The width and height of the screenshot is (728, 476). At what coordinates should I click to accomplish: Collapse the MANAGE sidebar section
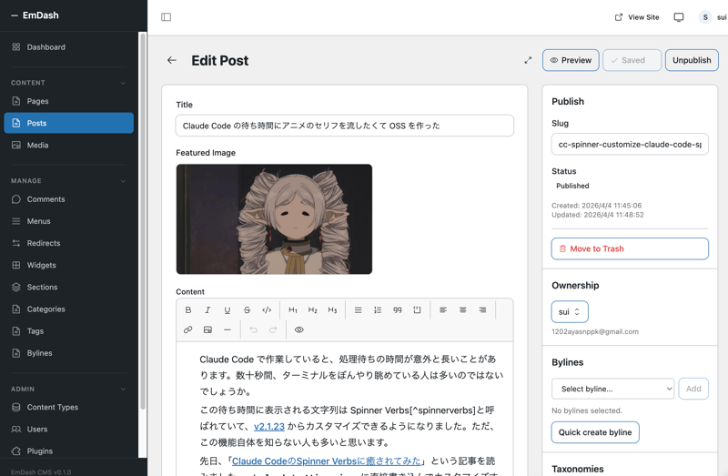point(123,181)
